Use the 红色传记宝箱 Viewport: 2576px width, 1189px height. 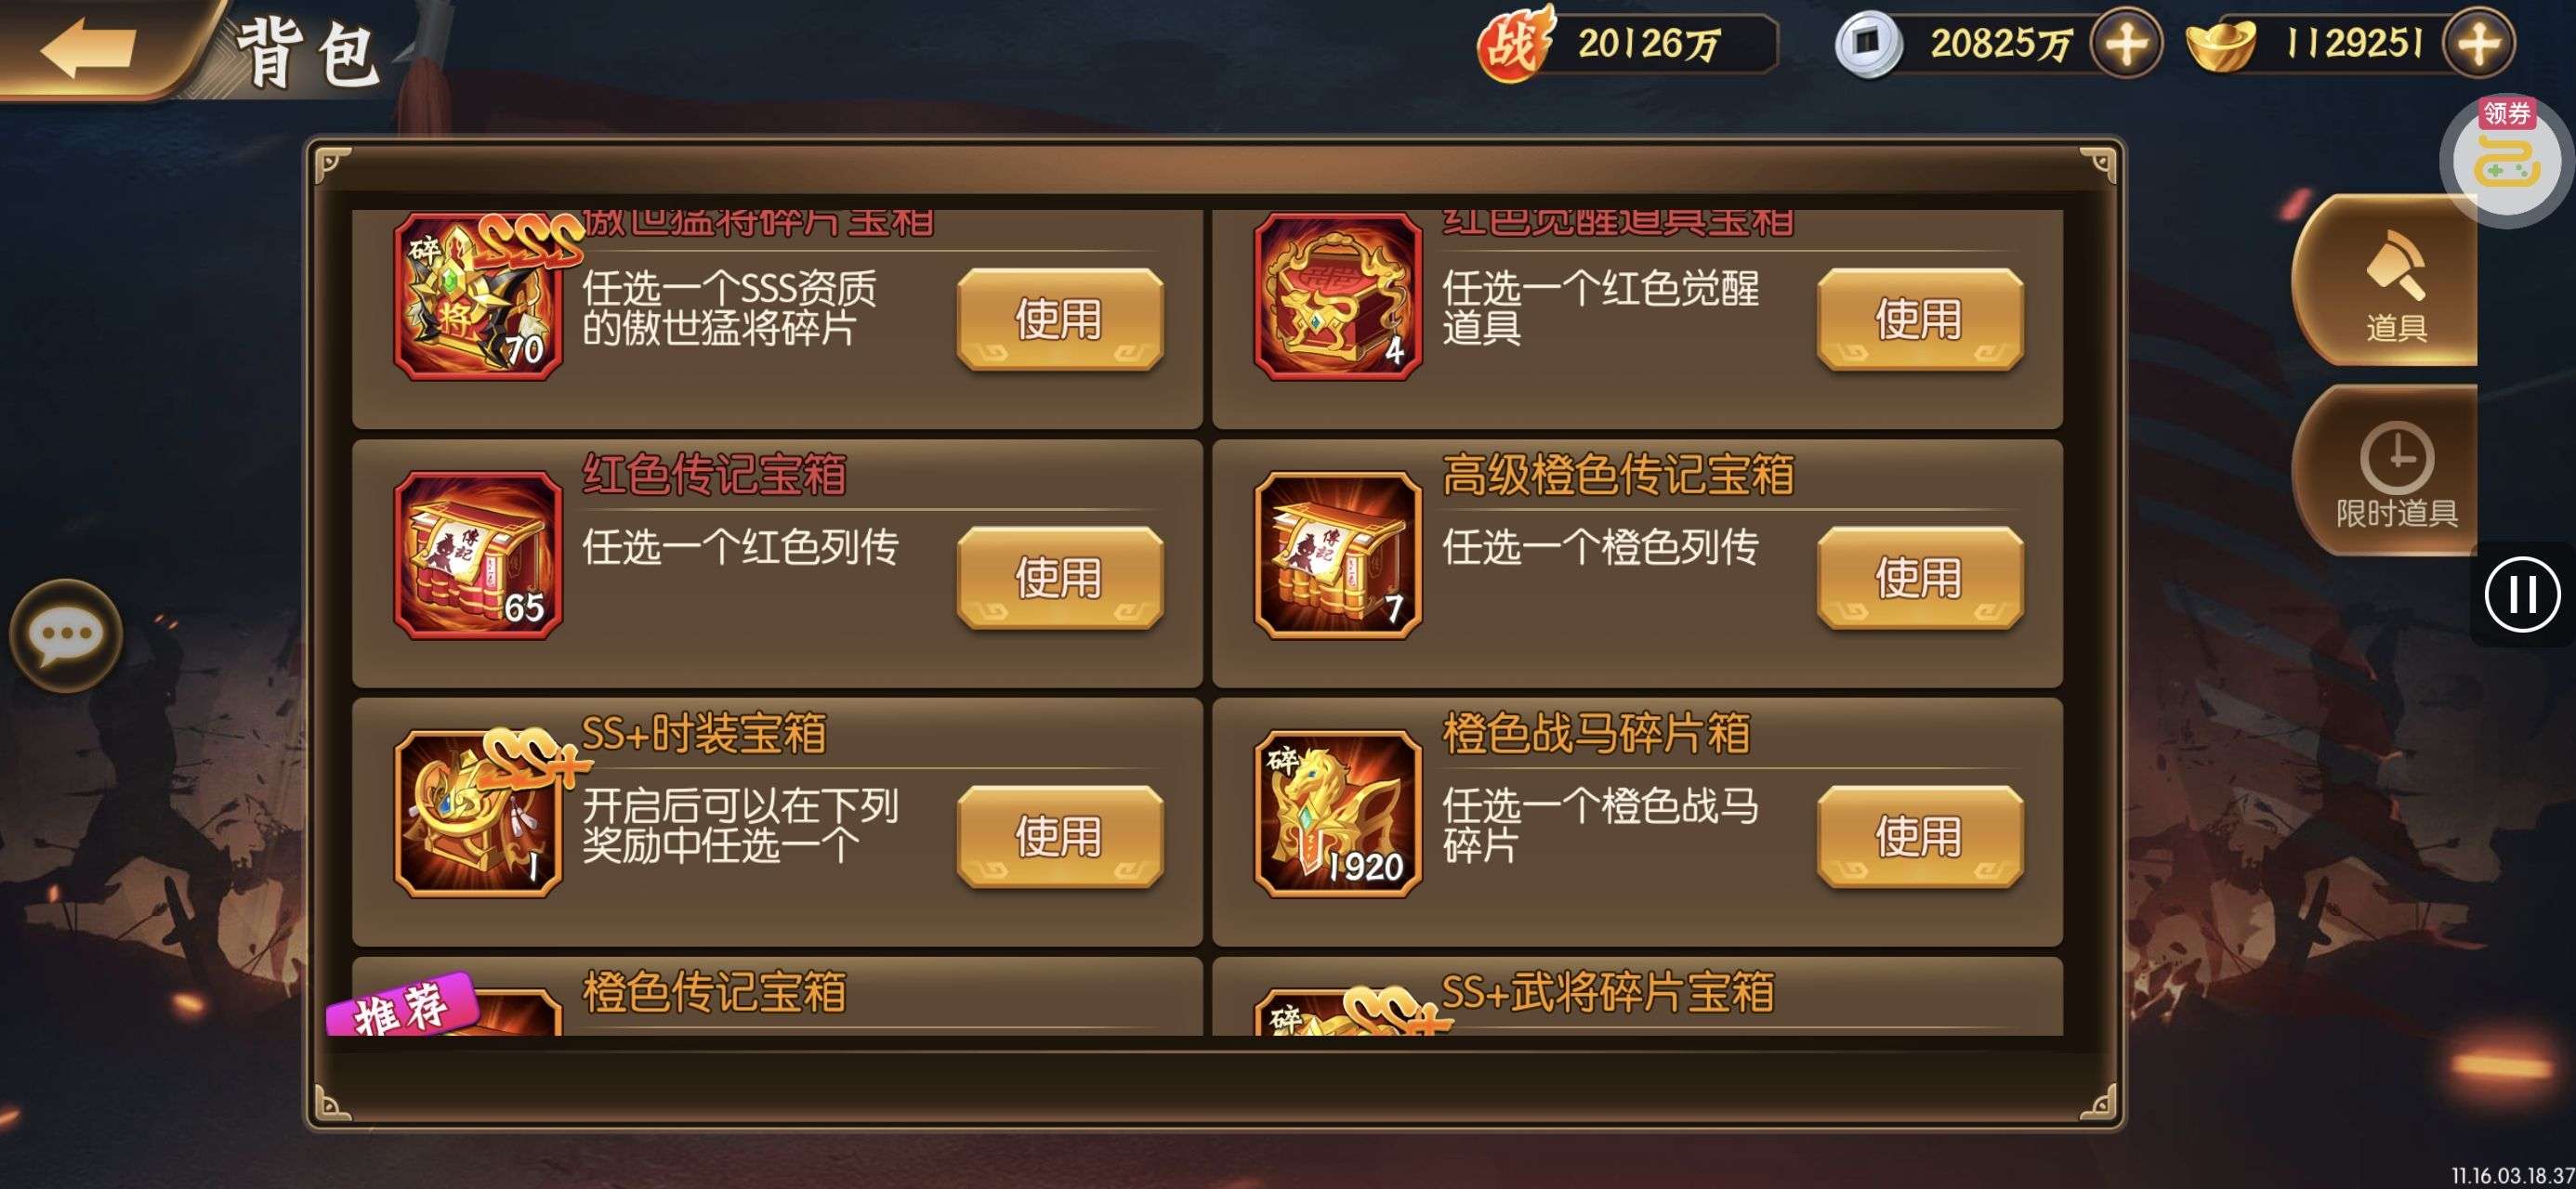point(1060,577)
